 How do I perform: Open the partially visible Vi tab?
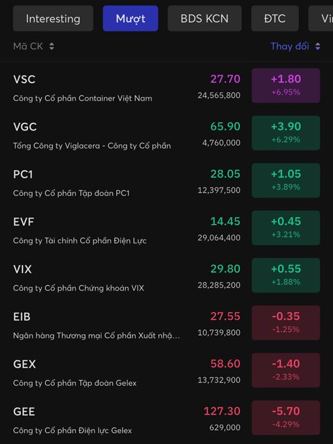(x=321, y=19)
